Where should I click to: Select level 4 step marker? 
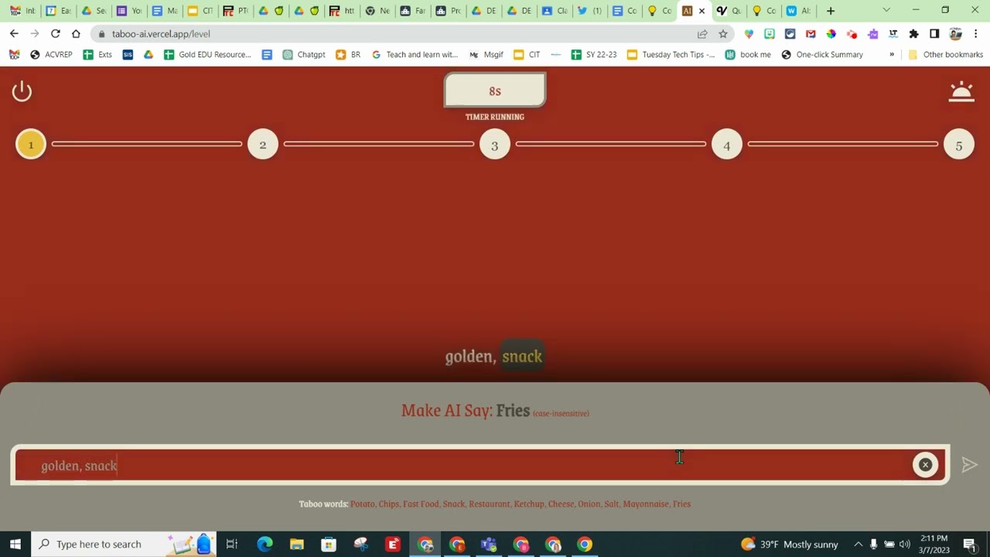(727, 145)
